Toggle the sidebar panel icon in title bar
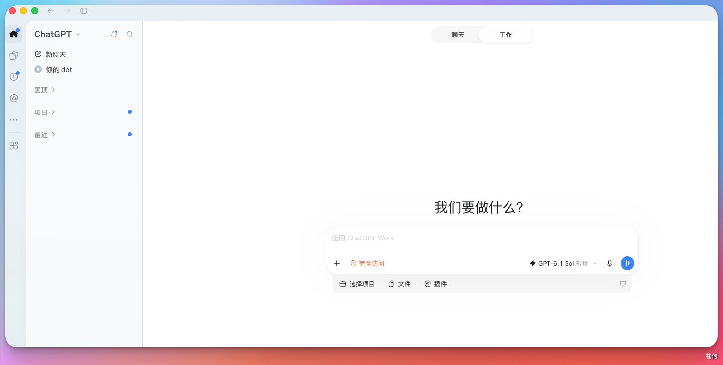The height and width of the screenshot is (365, 723). (x=84, y=11)
